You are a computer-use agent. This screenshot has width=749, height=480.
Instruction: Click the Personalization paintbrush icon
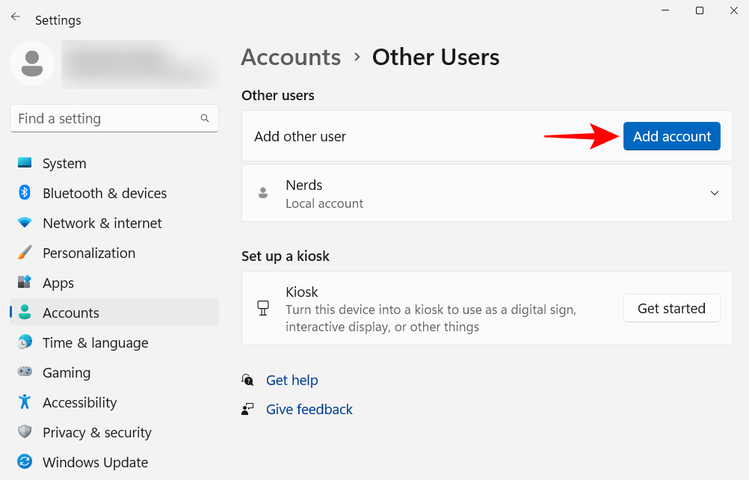pyautogui.click(x=25, y=253)
